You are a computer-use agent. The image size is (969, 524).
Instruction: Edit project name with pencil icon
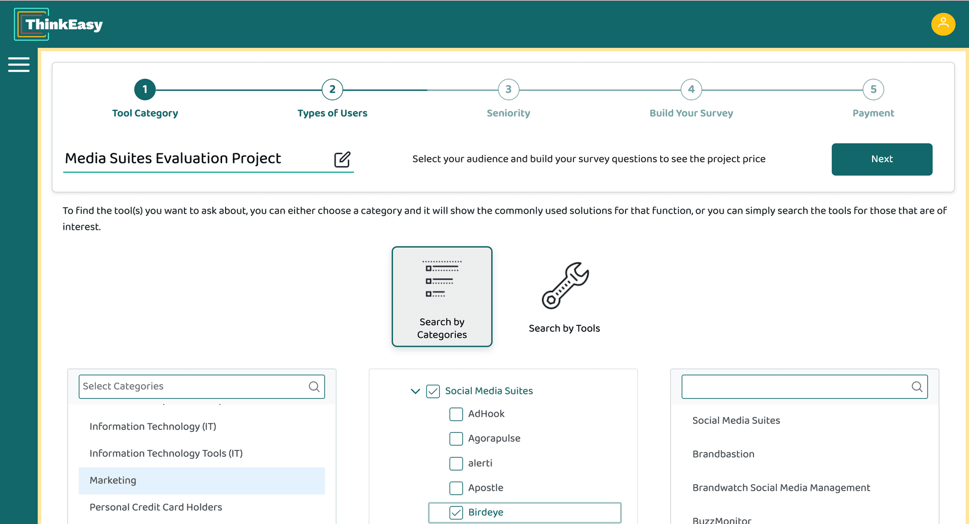click(342, 159)
